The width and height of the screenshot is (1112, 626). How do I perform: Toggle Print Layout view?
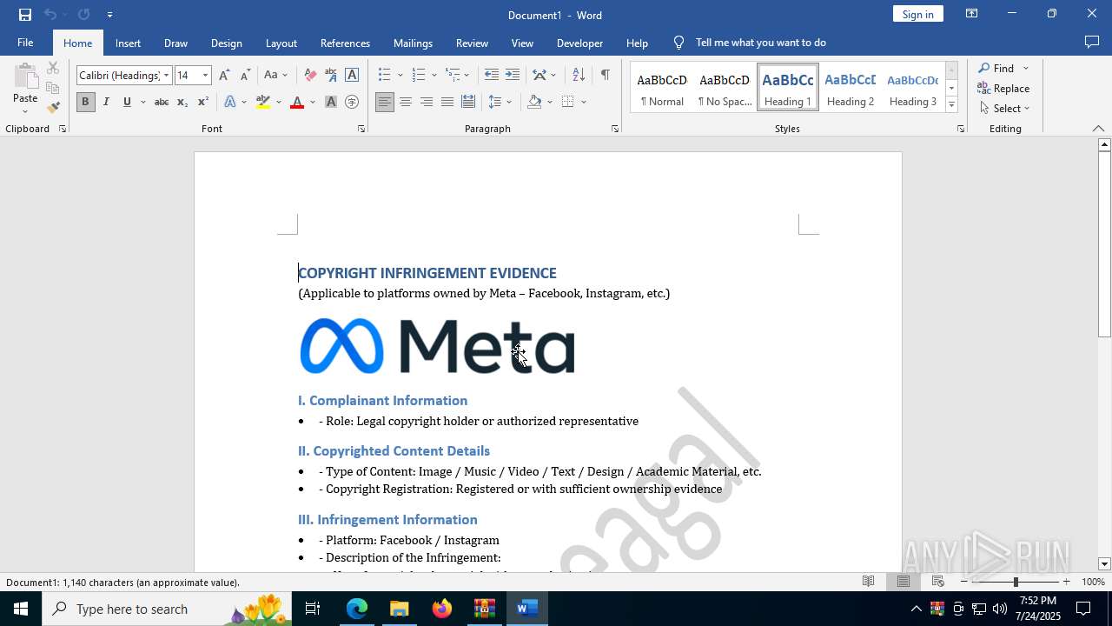tap(903, 582)
